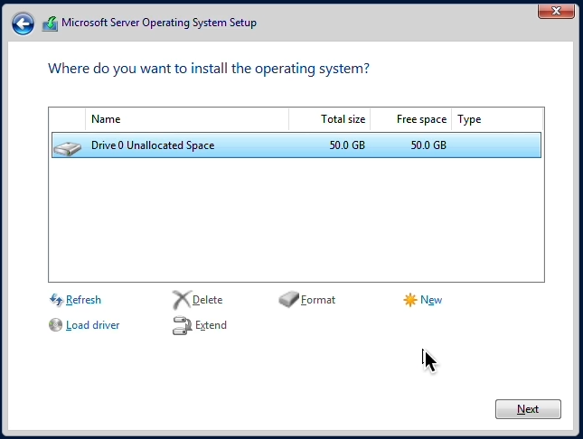Screen dimensions: 583x439
Task: Choose the Format link
Action: pyautogui.click(x=318, y=300)
